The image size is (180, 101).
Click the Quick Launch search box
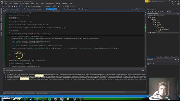pyautogui.click(x=161, y=1)
